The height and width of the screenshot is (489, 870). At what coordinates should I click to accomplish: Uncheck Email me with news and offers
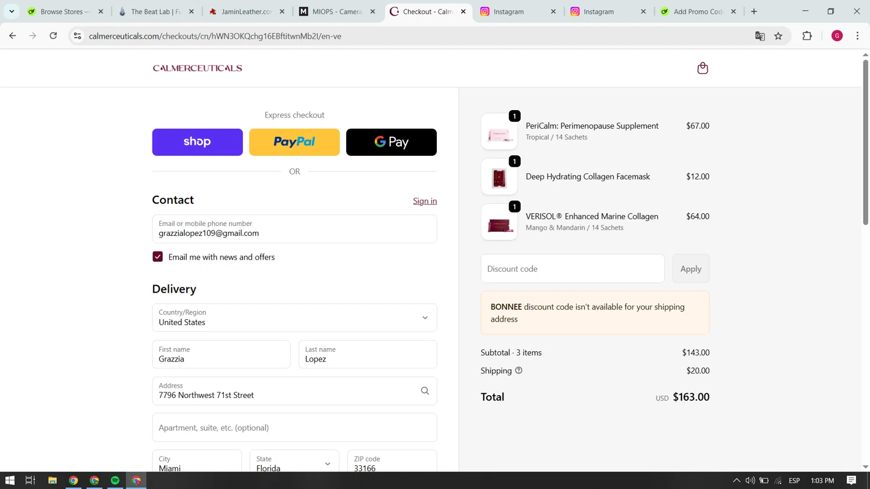click(x=158, y=257)
